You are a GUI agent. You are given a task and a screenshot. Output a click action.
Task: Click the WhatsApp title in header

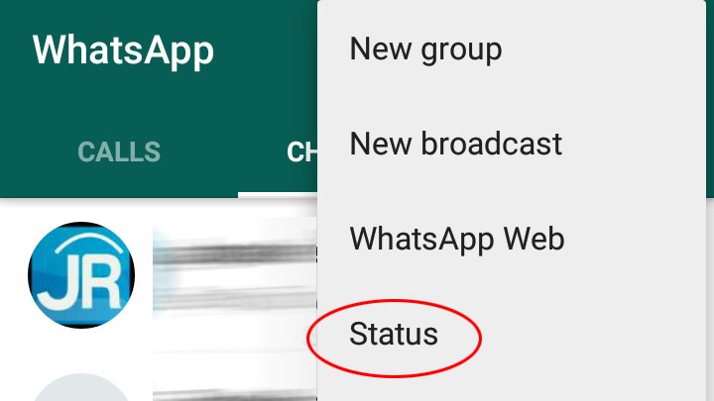point(123,50)
